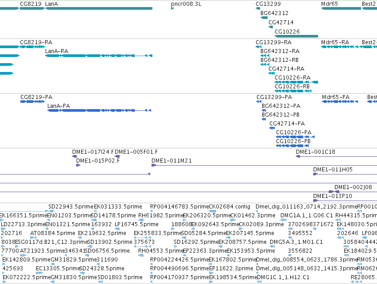Screen dimensions: 377x284
Task: Select the DME1-001C18 BAC label
Action: 315,152
